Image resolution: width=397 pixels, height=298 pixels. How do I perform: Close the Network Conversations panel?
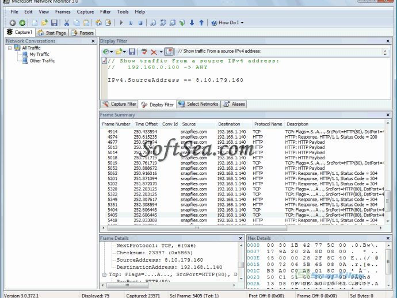click(x=93, y=41)
